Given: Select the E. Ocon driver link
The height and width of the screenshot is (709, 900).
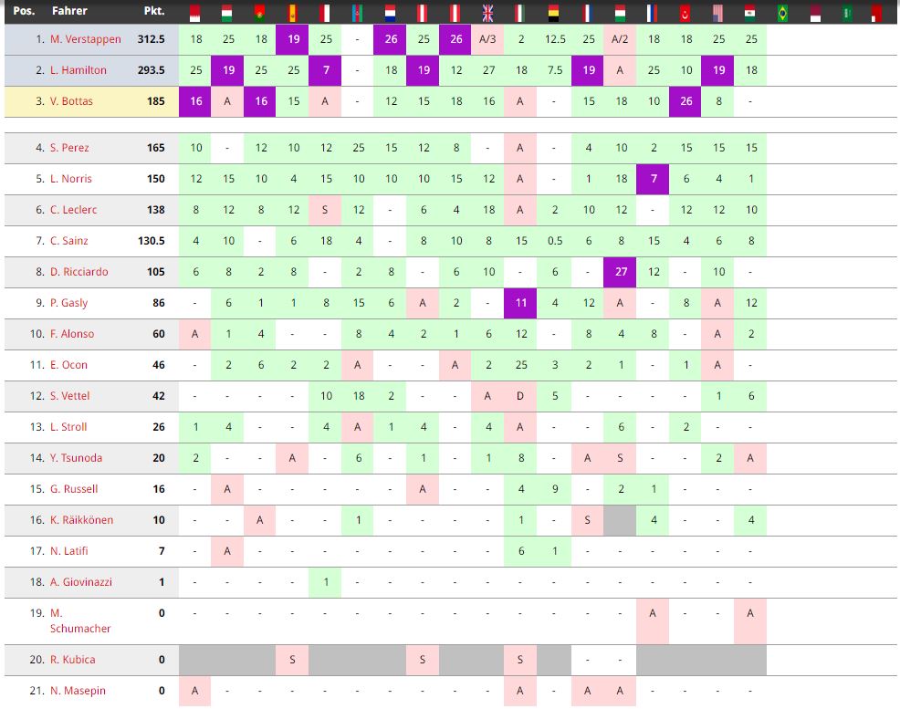Looking at the screenshot, I should (x=68, y=365).
